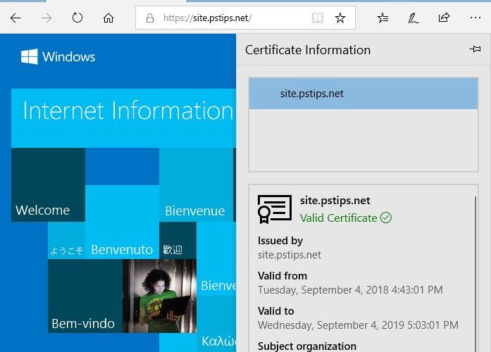Open the Favorites hub icon
The height and width of the screenshot is (352, 491).
pyautogui.click(x=383, y=18)
